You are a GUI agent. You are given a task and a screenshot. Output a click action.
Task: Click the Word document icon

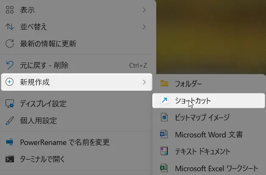(x=164, y=134)
